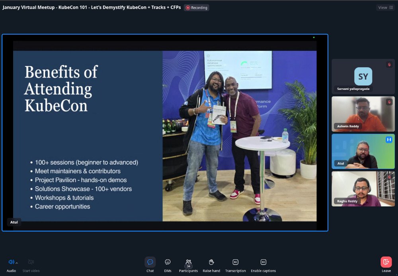The image size is (398, 276).
Task: Click the grid layout icon beside View
Action: (391, 7)
